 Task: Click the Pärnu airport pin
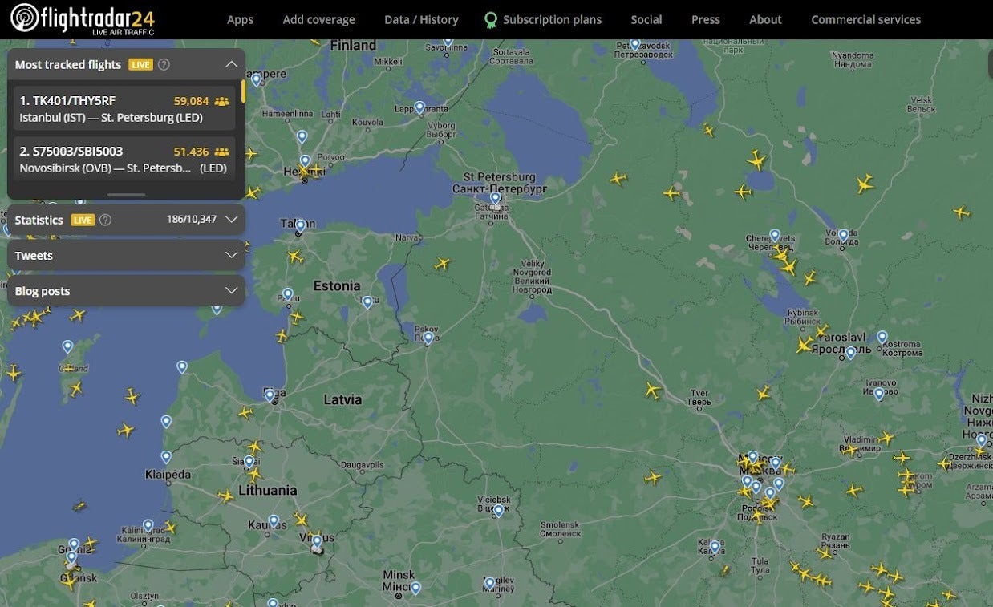click(x=288, y=295)
